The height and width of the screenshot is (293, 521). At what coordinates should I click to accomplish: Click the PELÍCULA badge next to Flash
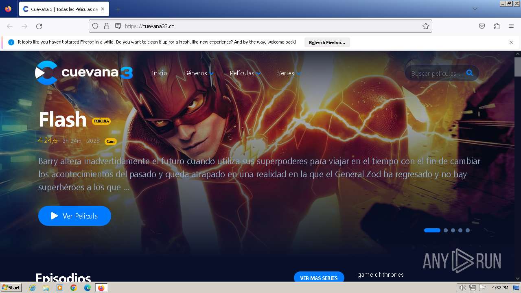[101, 121]
